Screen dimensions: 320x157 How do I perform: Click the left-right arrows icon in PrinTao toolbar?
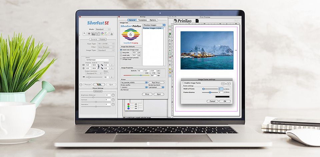170,47
